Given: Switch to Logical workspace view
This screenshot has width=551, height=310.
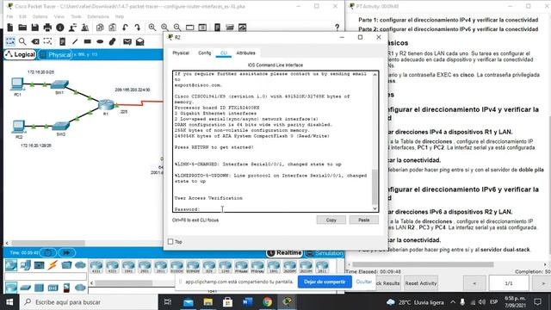Looking at the screenshot, I should tap(21, 54).
